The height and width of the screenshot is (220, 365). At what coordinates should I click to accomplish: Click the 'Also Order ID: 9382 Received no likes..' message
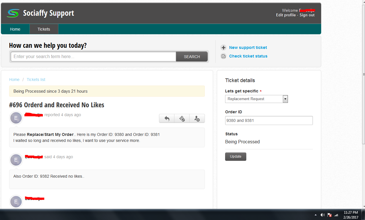[49, 176]
